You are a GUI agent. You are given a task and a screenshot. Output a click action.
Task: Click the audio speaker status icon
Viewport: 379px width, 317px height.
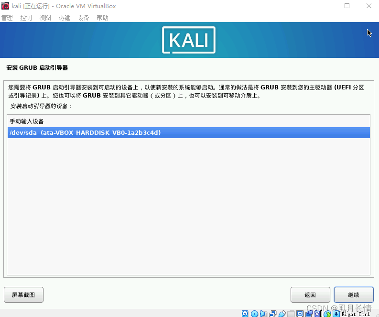tap(263, 314)
